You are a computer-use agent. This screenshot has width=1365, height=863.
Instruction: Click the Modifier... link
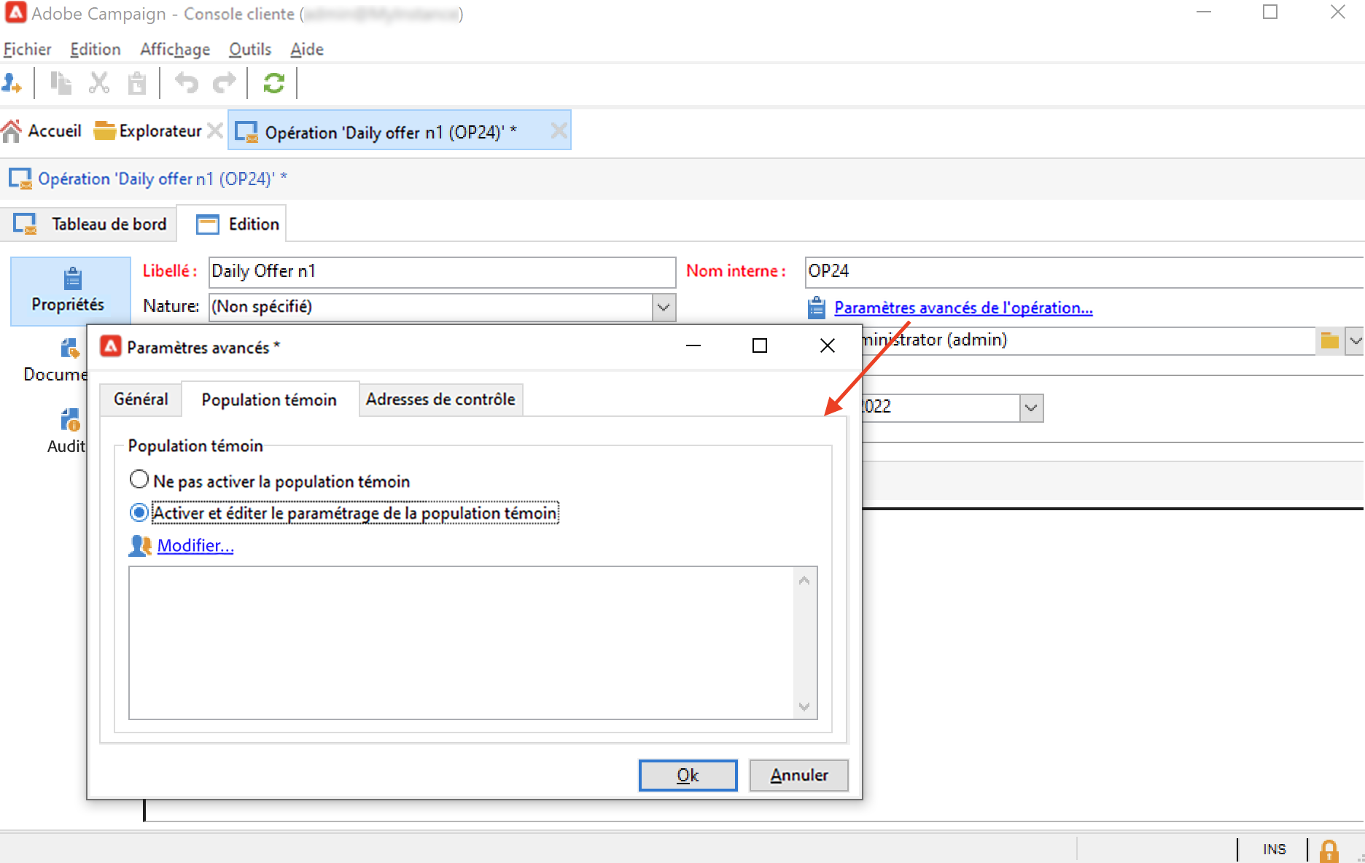[195, 545]
